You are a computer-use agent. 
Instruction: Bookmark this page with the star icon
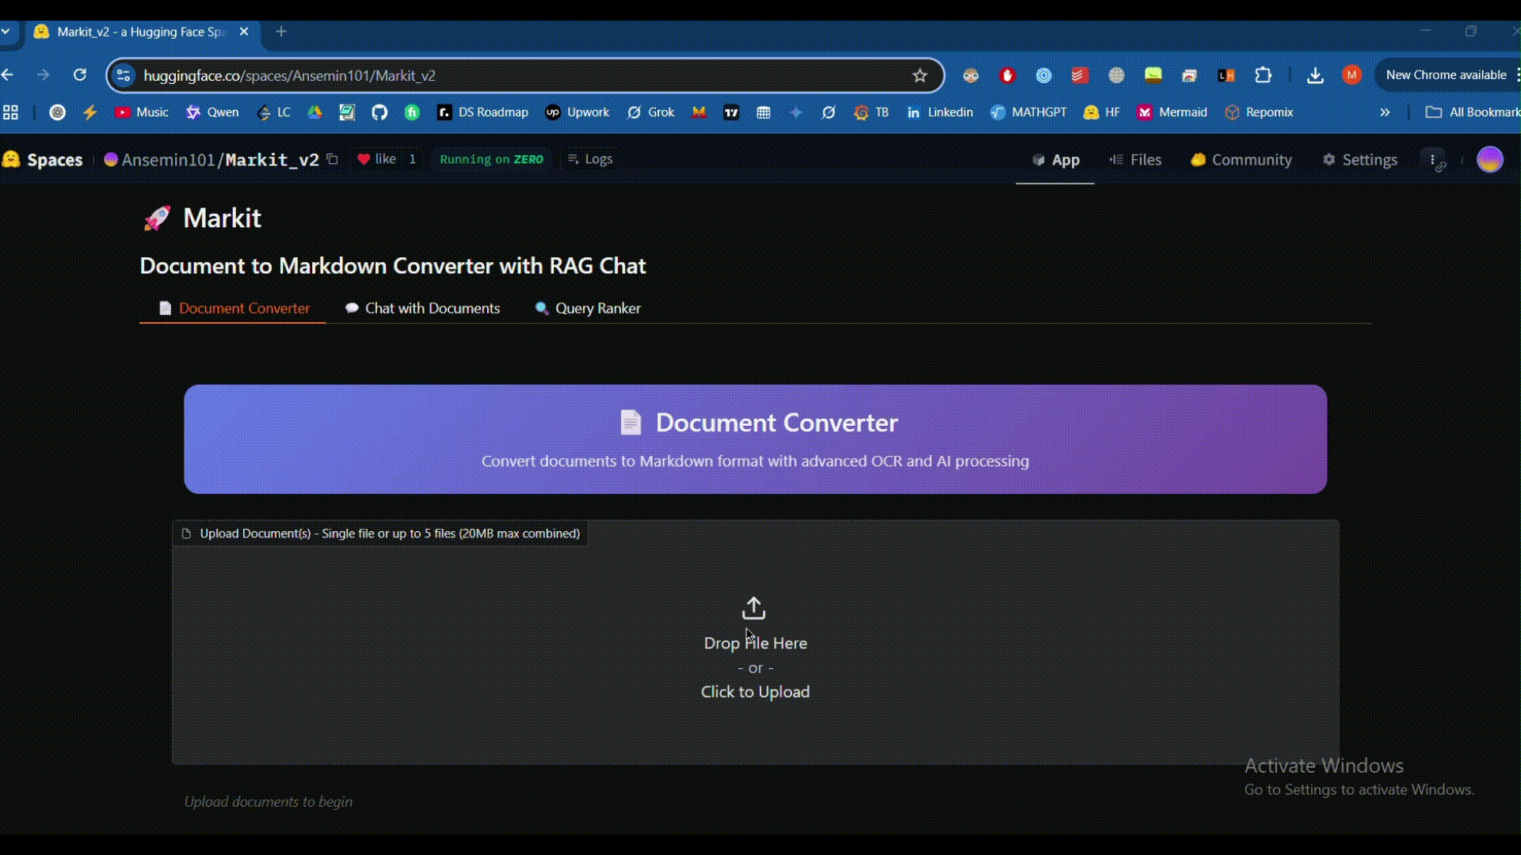coord(920,75)
